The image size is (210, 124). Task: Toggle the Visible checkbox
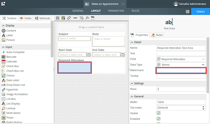(x=159, y=113)
